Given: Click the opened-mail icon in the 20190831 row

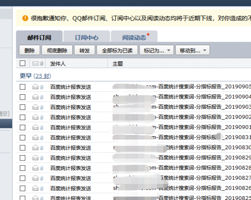Looking at the screenshot, I should pyautogui.click(x=35, y=137).
